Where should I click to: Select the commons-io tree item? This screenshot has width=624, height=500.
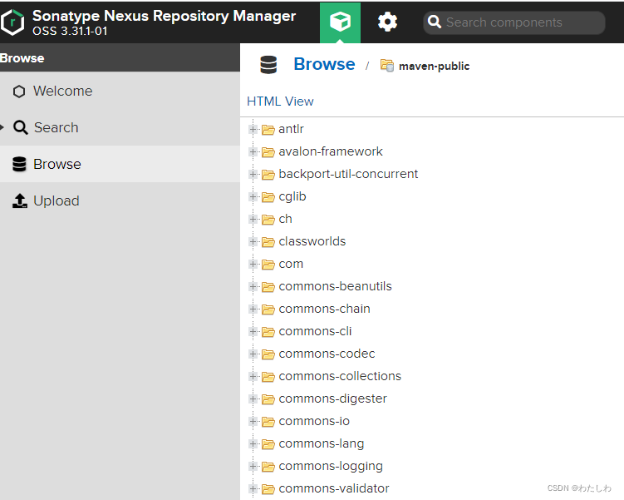point(314,421)
